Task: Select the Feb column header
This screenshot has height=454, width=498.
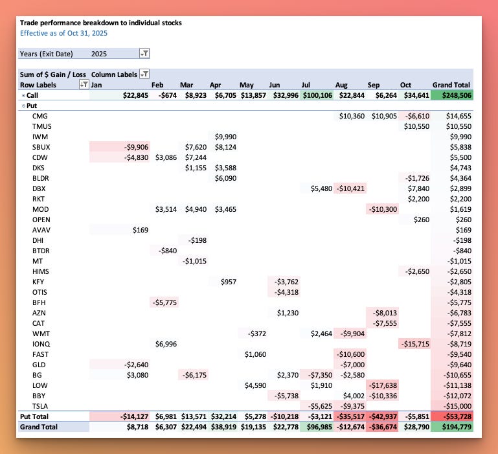Action: (157, 85)
